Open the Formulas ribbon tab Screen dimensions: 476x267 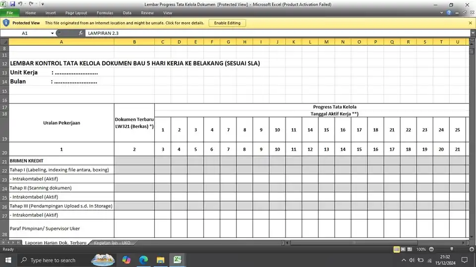[105, 13]
